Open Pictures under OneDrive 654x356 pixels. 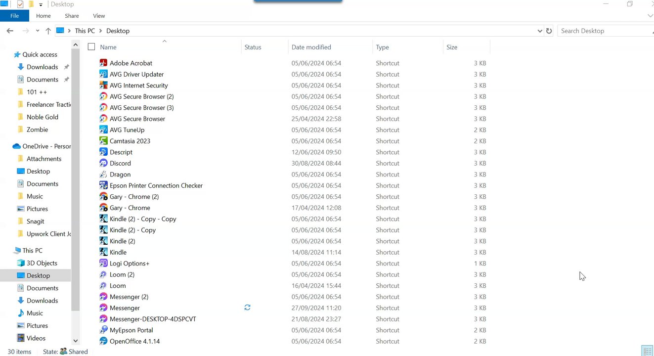click(x=37, y=209)
